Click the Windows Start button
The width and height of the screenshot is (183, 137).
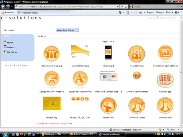tap(5, 134)
